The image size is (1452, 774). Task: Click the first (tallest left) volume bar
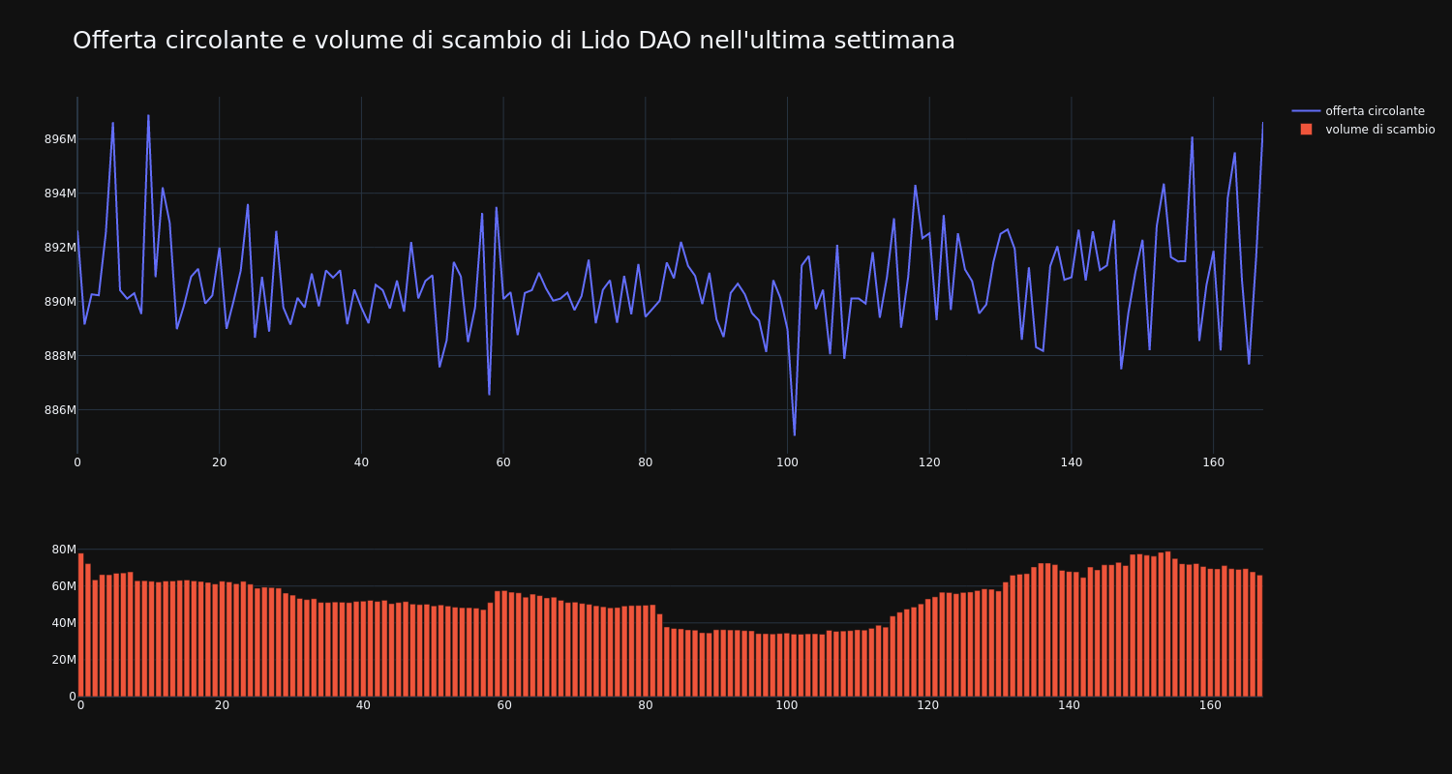click(80, 625)
